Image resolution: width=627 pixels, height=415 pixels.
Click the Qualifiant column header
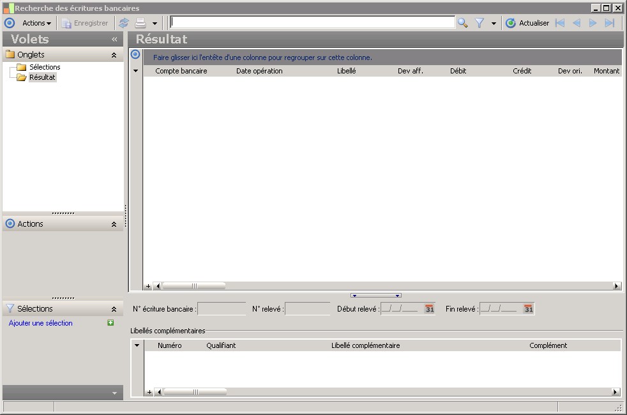[221, 345]
